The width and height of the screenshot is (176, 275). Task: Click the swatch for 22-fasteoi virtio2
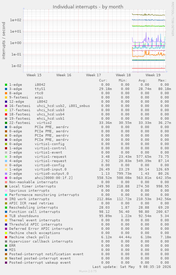(6, 123)
